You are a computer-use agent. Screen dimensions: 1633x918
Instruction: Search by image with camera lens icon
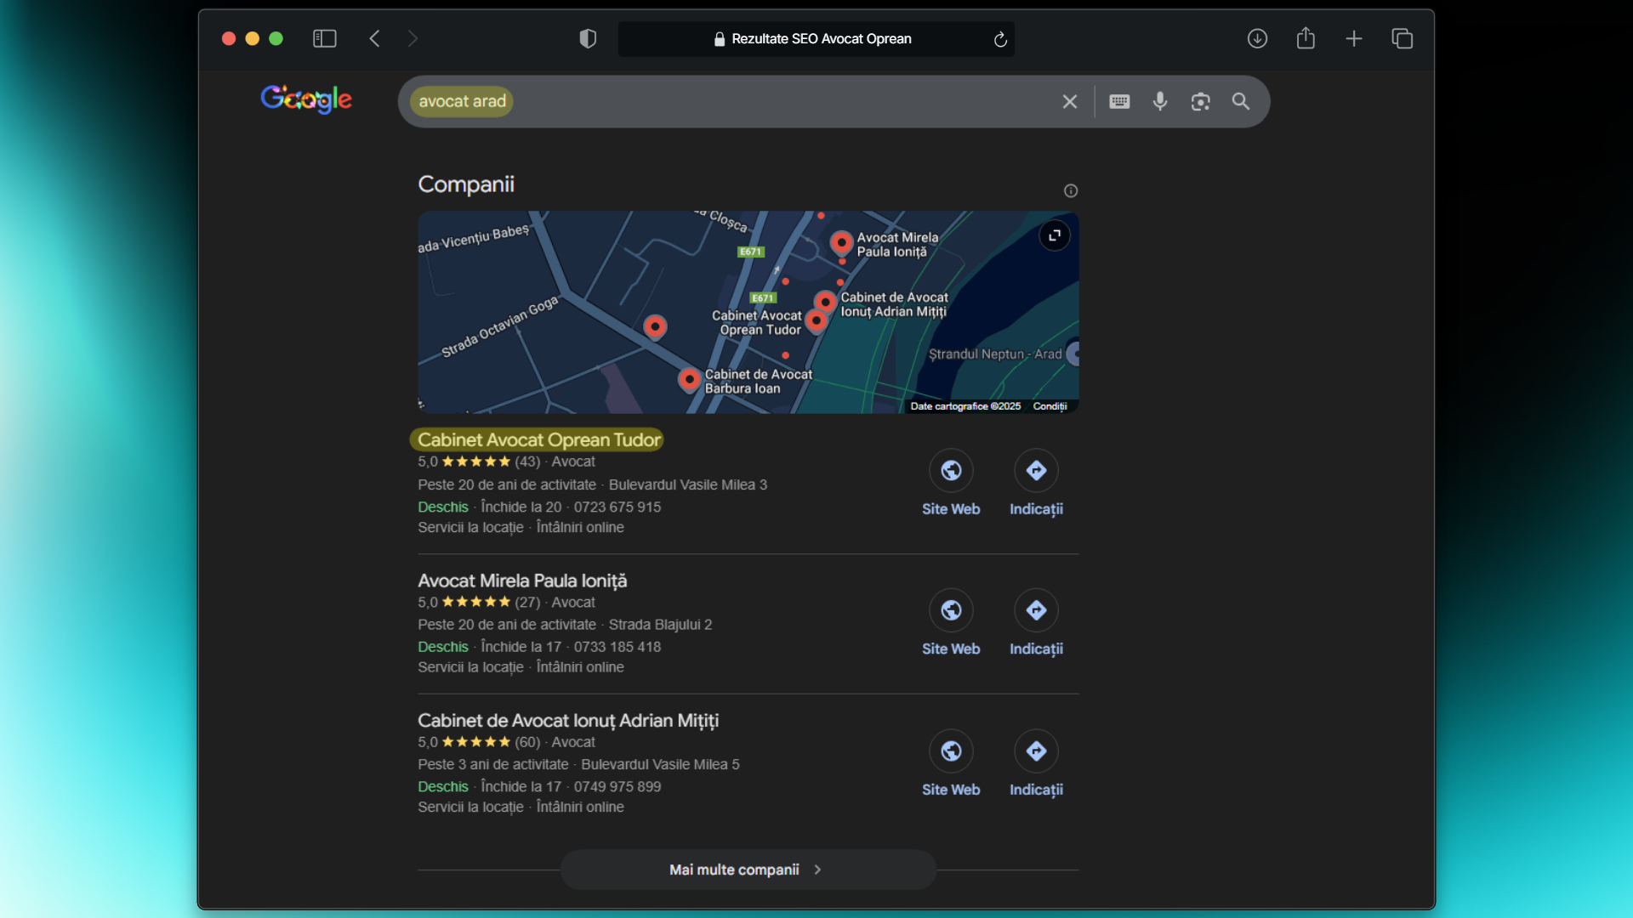[1200, 102]
